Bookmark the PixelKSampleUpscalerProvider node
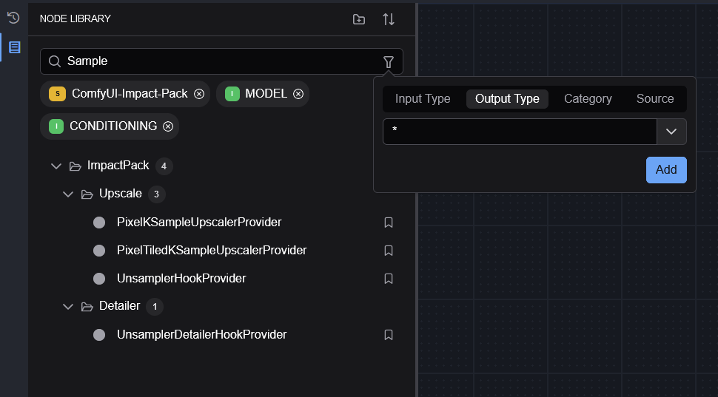This screenshot has height=397, width=718. [x=389, y=223]
